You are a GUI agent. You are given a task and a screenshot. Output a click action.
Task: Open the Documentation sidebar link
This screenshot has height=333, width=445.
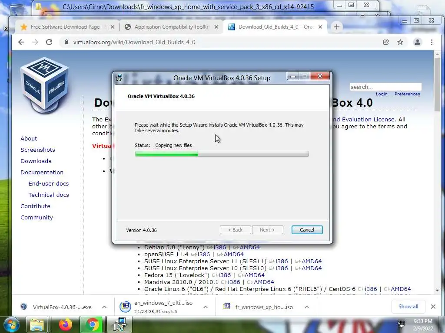[42, 173]
